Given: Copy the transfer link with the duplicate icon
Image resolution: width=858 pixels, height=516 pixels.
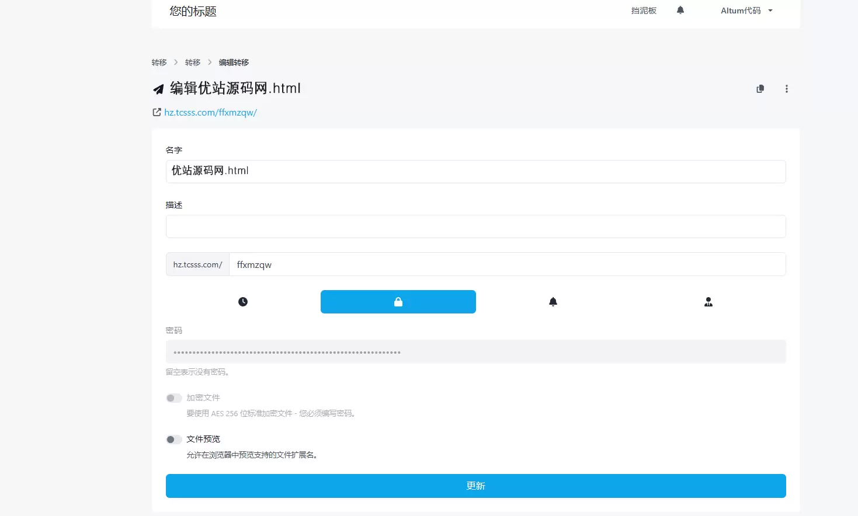Looking at the screenshot, I should click(x=760, y=89).
